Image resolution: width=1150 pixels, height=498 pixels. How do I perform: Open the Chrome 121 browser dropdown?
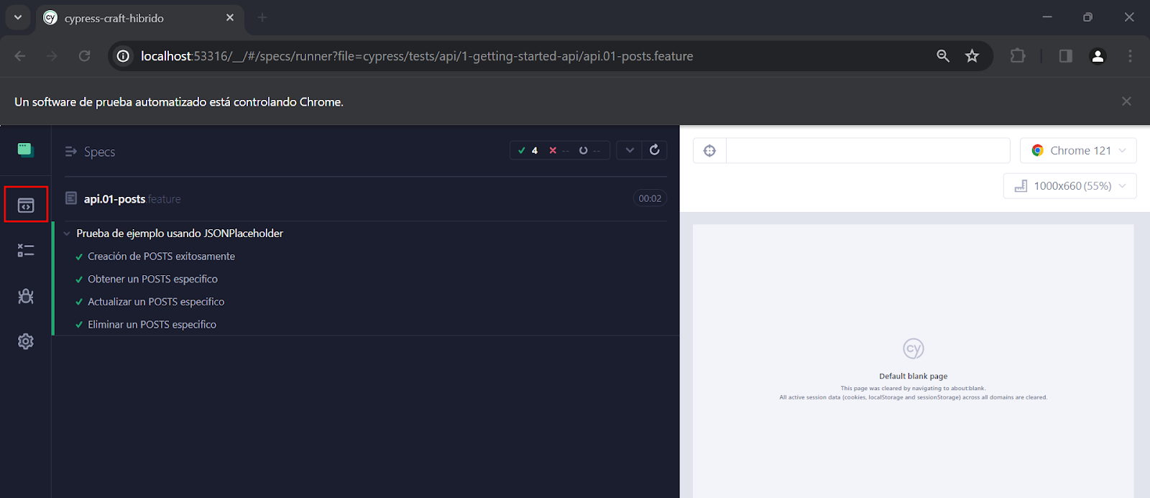pyautogui.click(x=1078, y=150)
